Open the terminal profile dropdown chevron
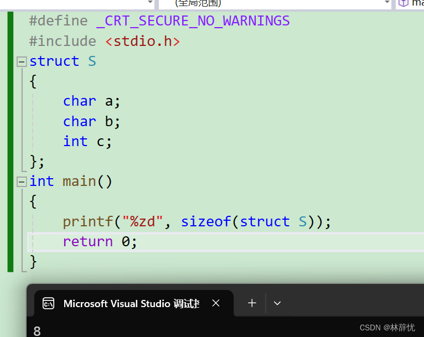This screenshot has width=424, height=337. click(x=277, y=303)
